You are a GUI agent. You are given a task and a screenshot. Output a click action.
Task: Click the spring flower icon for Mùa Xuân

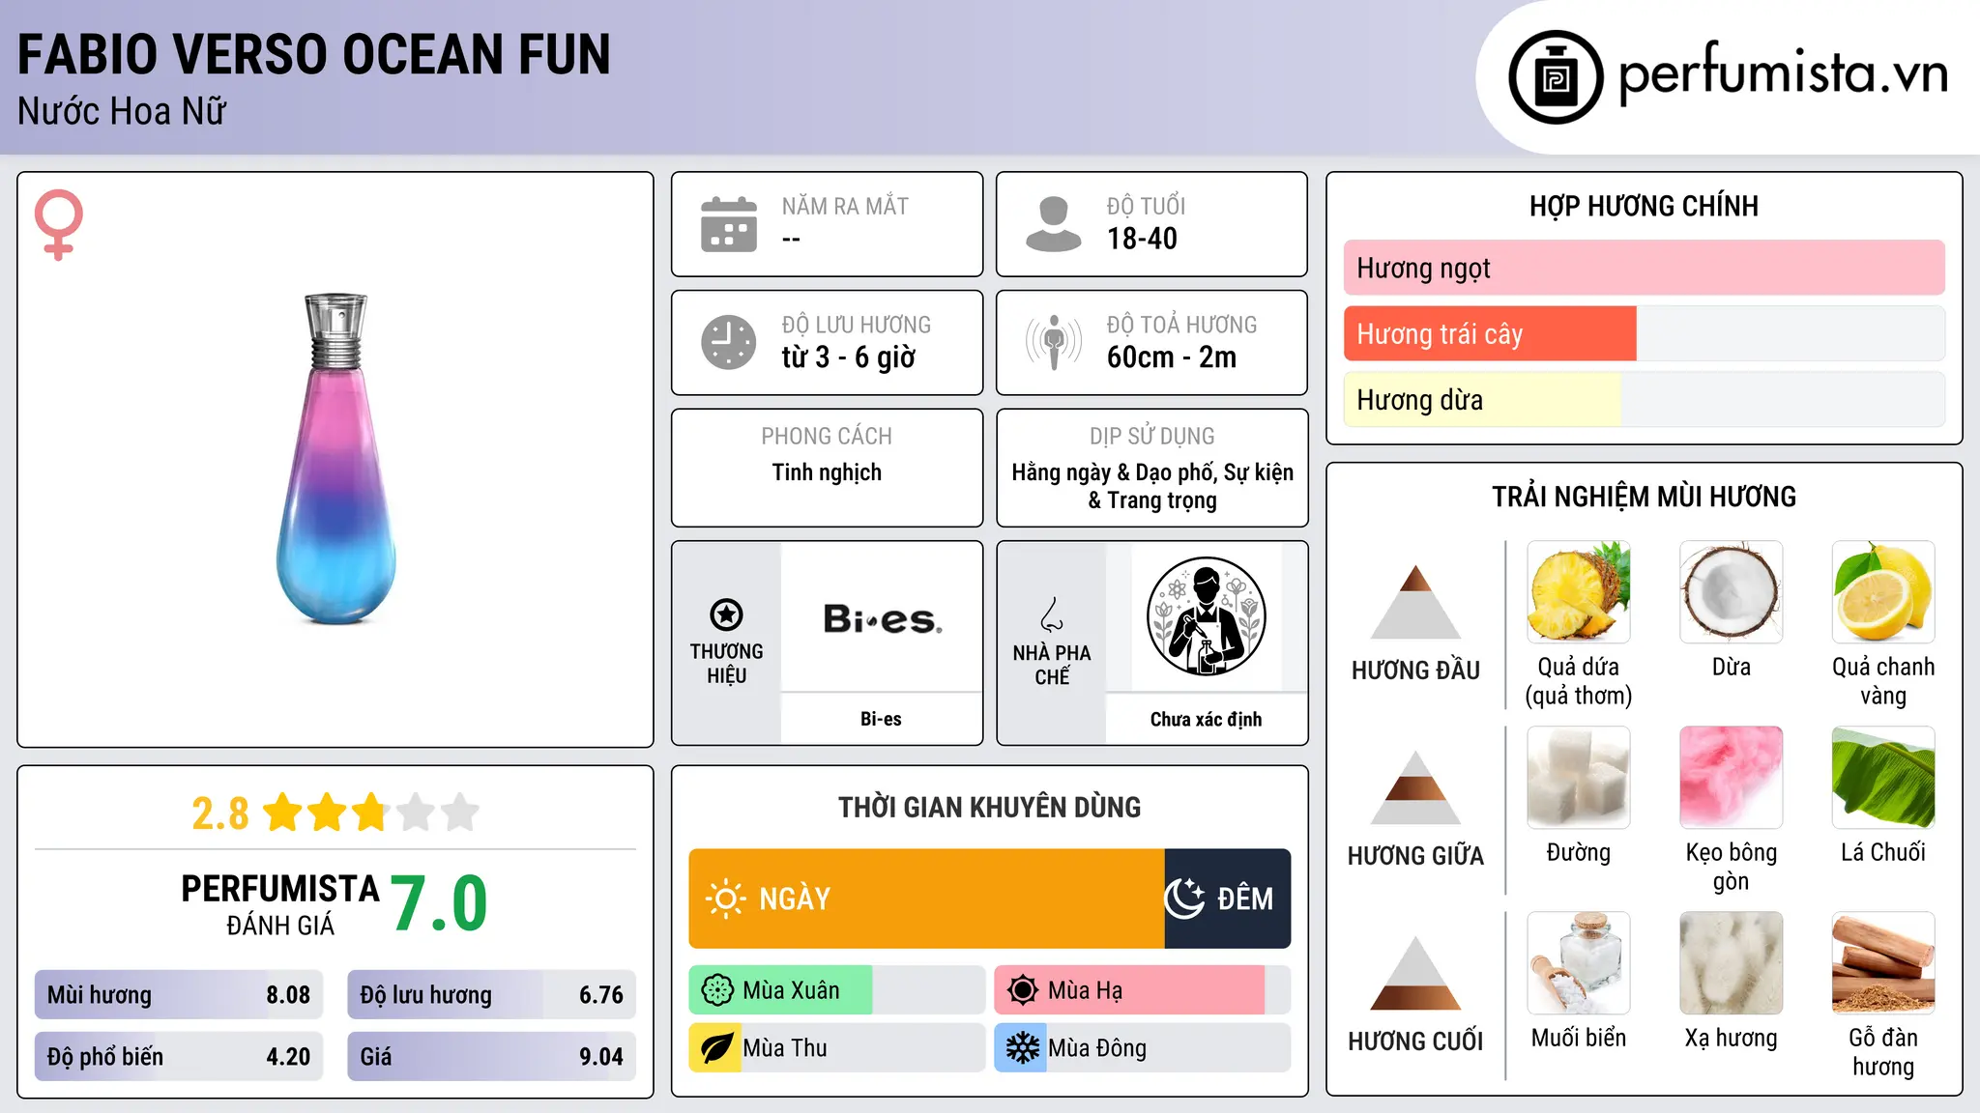point(717,990)
